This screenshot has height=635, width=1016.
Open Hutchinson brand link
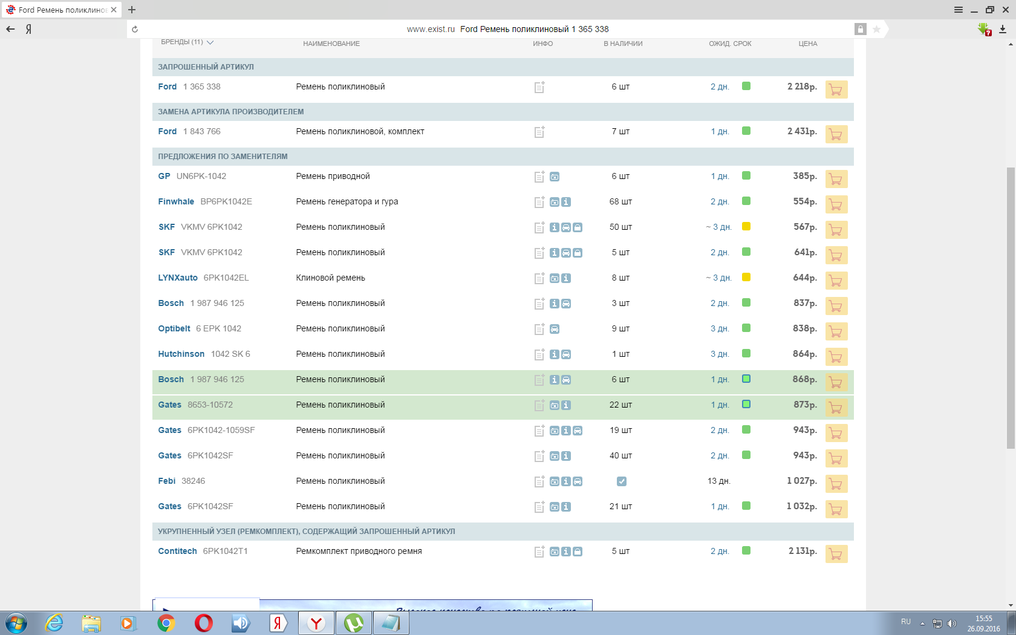(181, 354)
